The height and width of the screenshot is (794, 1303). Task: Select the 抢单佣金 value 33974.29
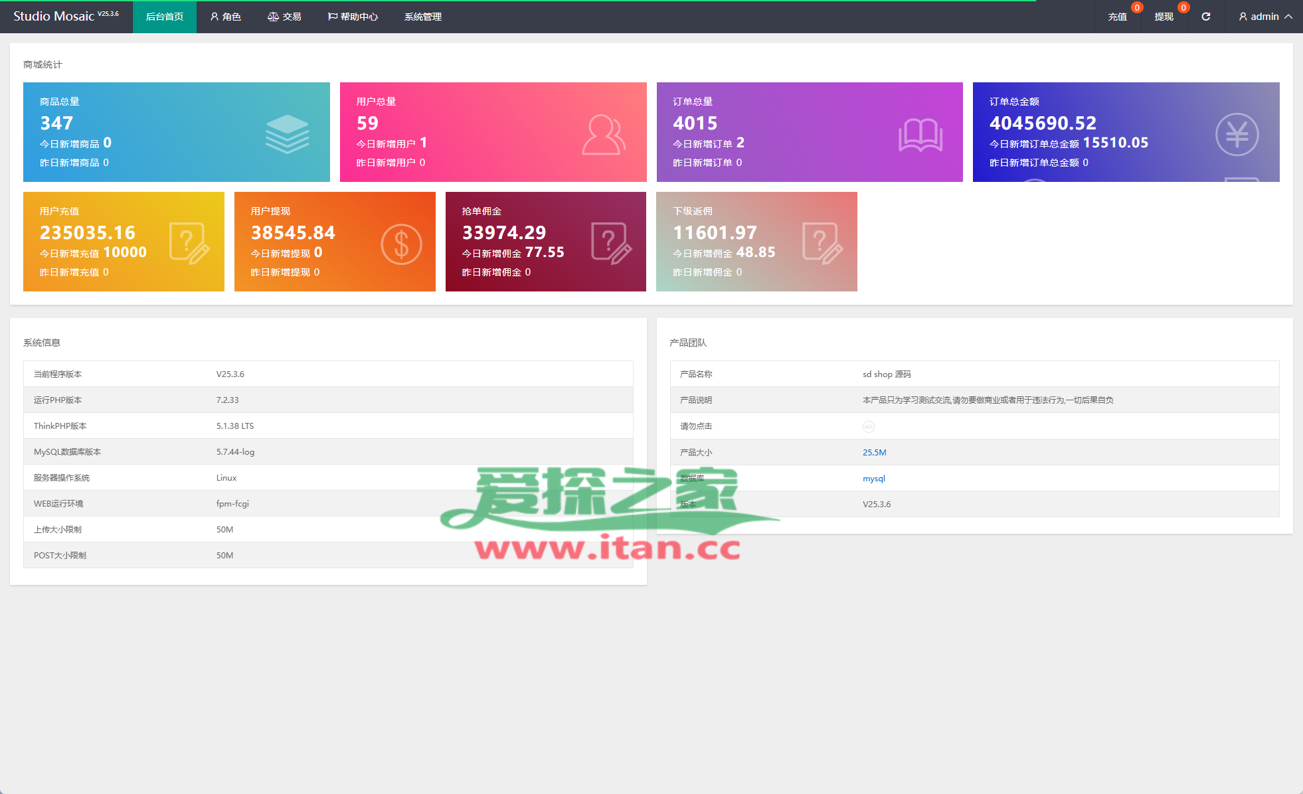pos(504,232)
